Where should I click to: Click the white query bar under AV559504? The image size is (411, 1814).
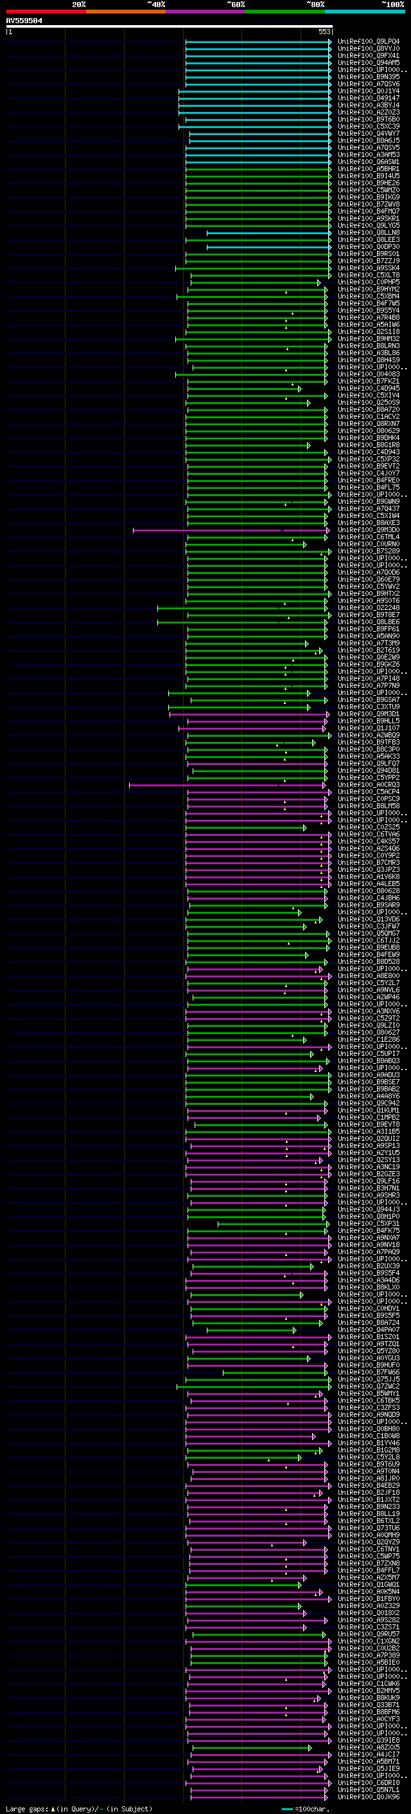coord(170,27)
